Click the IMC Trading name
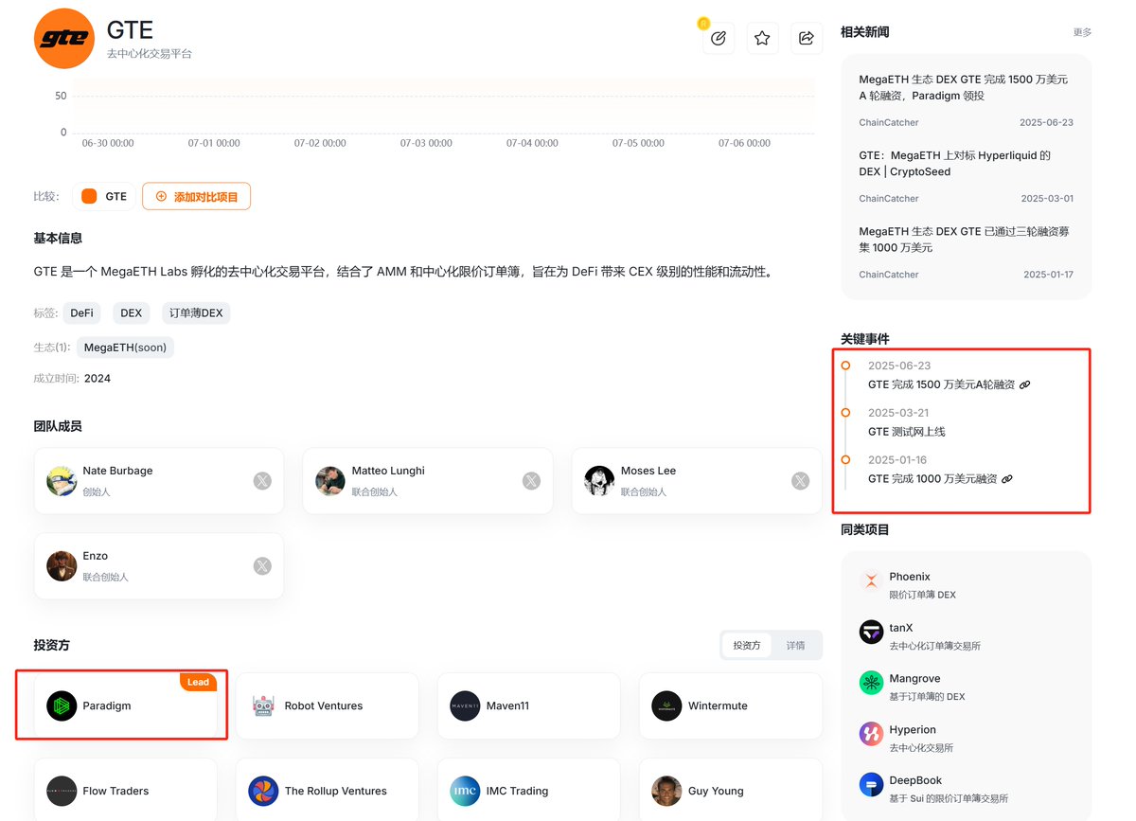Screen dimensions: 1136x821 517,792
